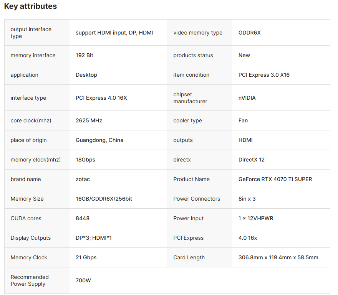338x295 pixels.
Task: Select the 'Desktop' value
Action: click(86, 75)
